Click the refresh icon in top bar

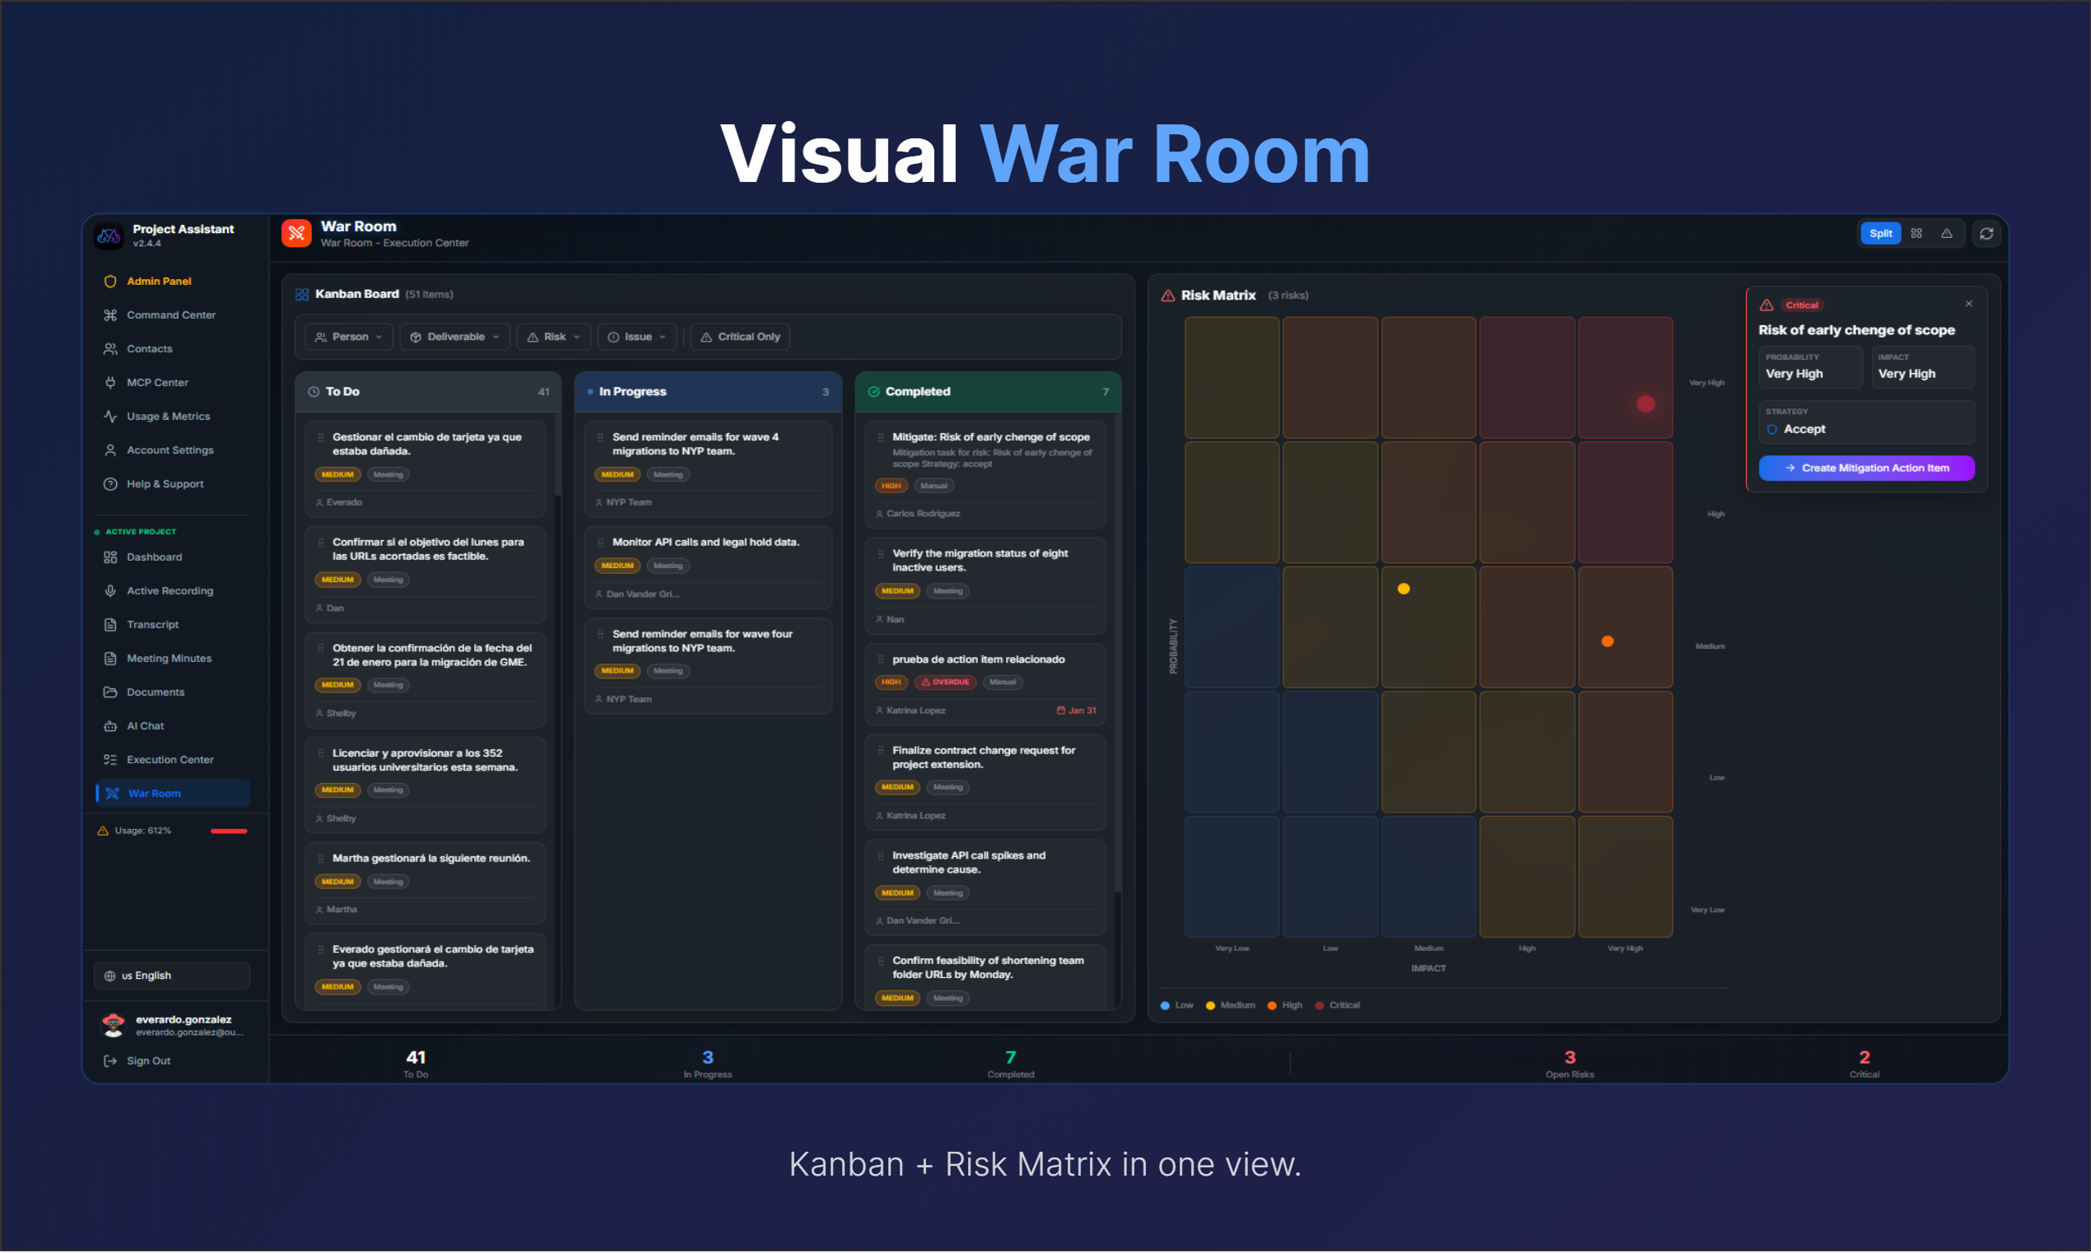click(x=1986, y=234)
